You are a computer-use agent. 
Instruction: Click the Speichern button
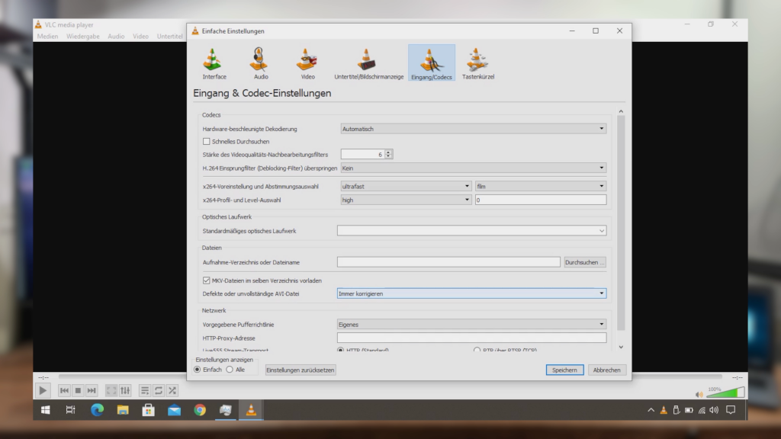tap(565, 370)
